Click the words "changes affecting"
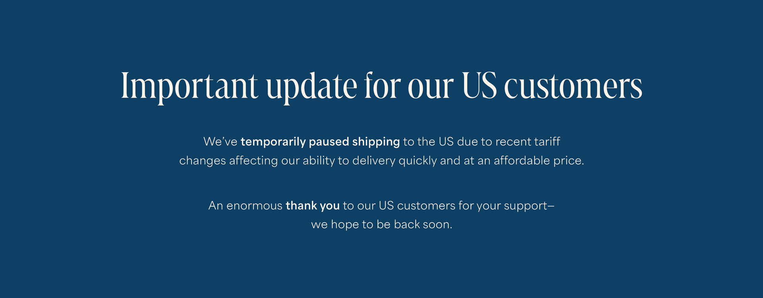 [x=228, y=161]
